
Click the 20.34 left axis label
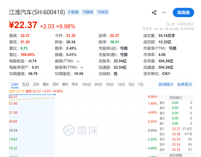(x=13, y=130)
